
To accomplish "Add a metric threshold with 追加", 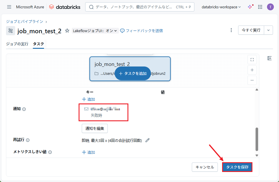I will [x=88, y=152].
